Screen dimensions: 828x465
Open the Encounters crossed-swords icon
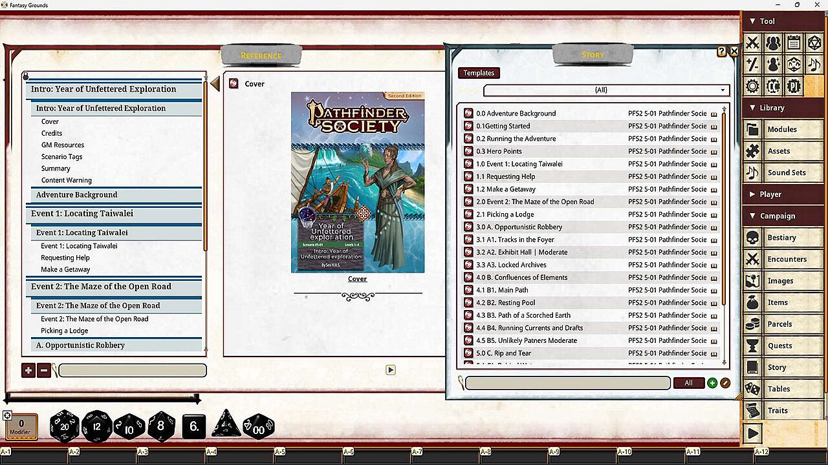[752, 259]
